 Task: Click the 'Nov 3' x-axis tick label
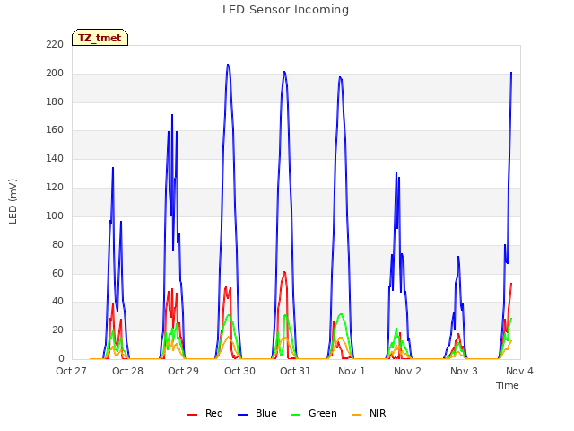[x=464, y=371]
